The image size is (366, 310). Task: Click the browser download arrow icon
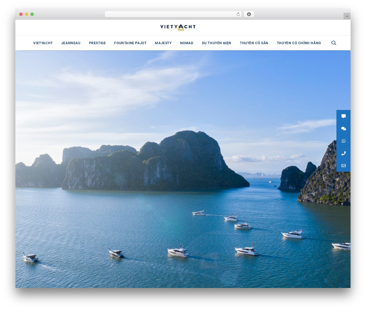pyautogui.click(x=249, y=14)
